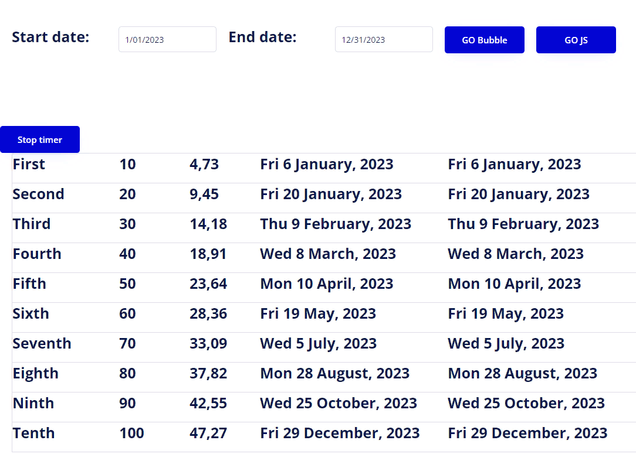Screen dimensions: 636x471
Task: Stop the timer
Action: [40, 139]
